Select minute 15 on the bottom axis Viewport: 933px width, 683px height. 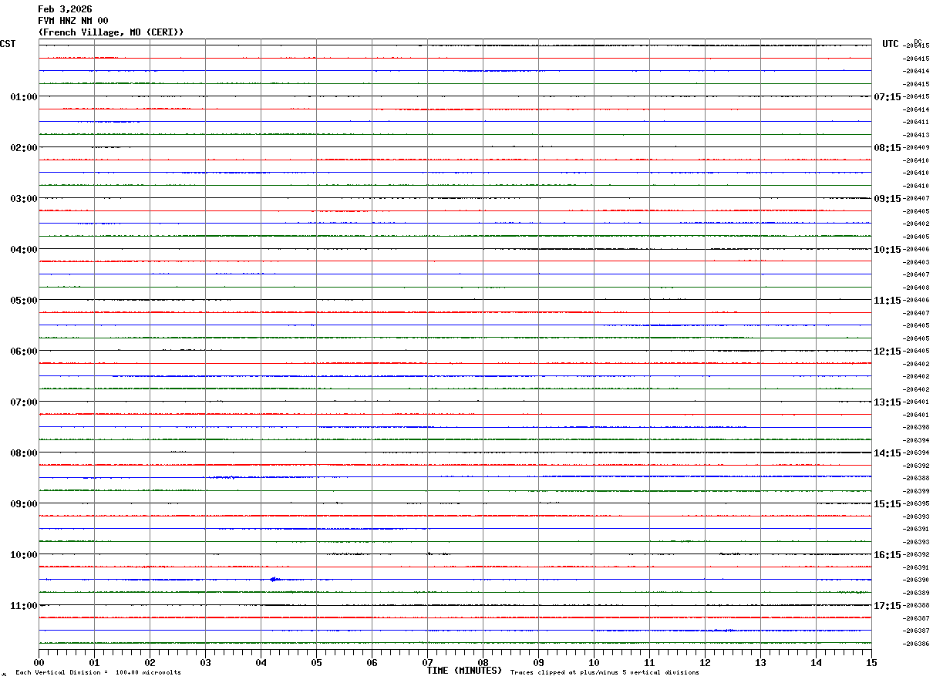(x=871, y=662)
